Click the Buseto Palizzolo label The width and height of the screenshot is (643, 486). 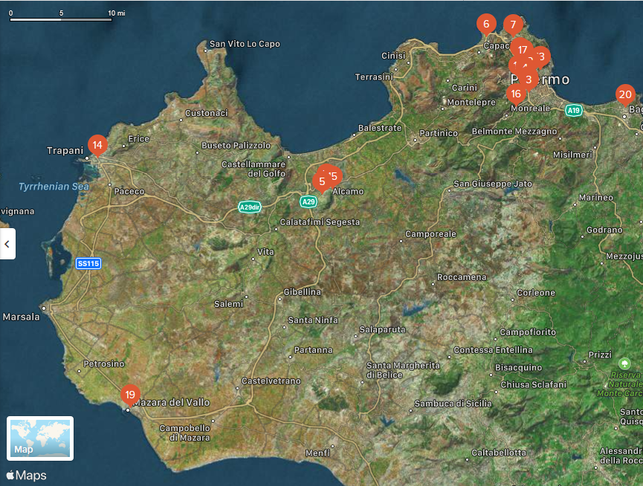point(236,146)
